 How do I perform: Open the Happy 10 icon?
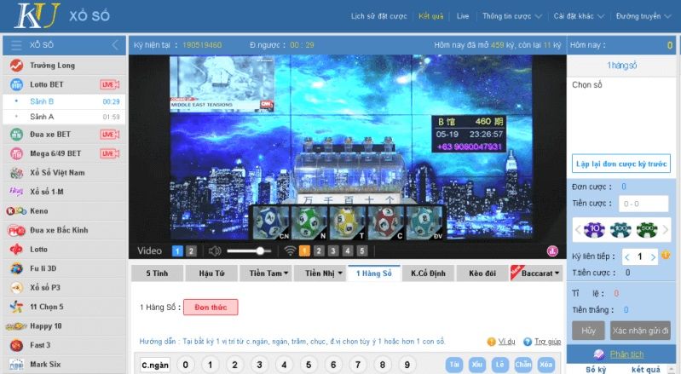pyautogui.click(x=16, y=326)
